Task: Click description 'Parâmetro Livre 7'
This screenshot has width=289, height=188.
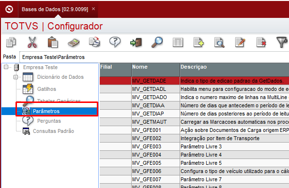Action: pyautogui.click(x=201, y=179)
